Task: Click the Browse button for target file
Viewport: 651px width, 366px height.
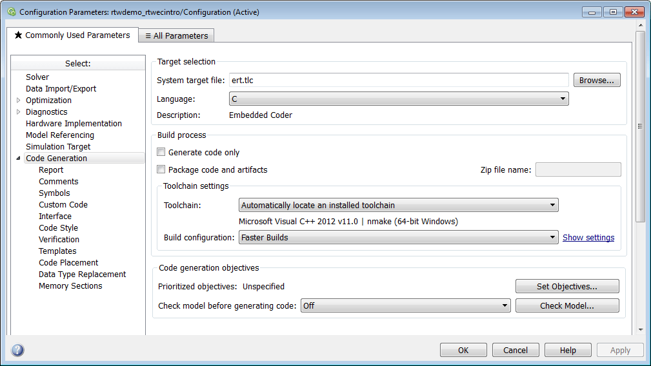Action: coord(596,81)
